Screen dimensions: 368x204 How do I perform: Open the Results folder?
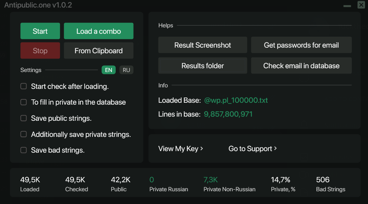coord(203,66)
